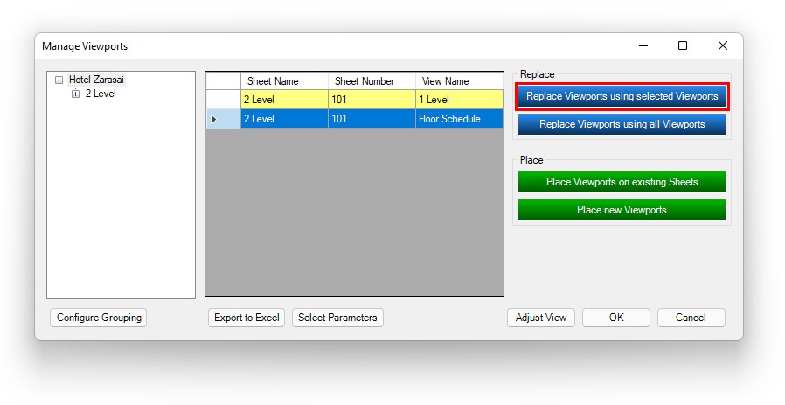Click Replace Viewports using selected Viewports
Screen dimensions: 785x405
[622, 96]
